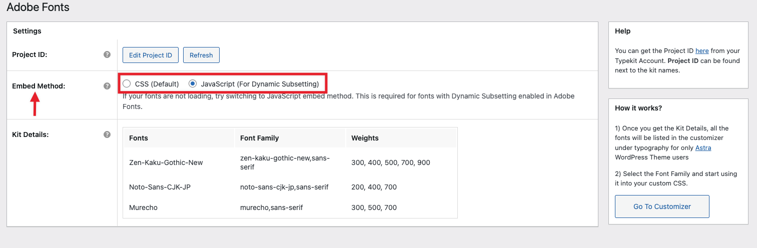Click the murecho,sans-serif family cell

coord(272,207)
